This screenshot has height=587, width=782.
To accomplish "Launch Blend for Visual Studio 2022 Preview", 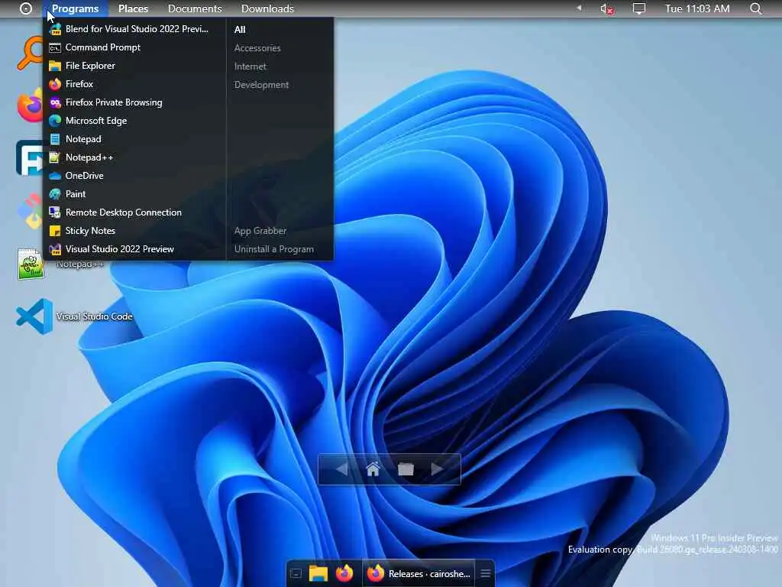I will pos(134,29).
